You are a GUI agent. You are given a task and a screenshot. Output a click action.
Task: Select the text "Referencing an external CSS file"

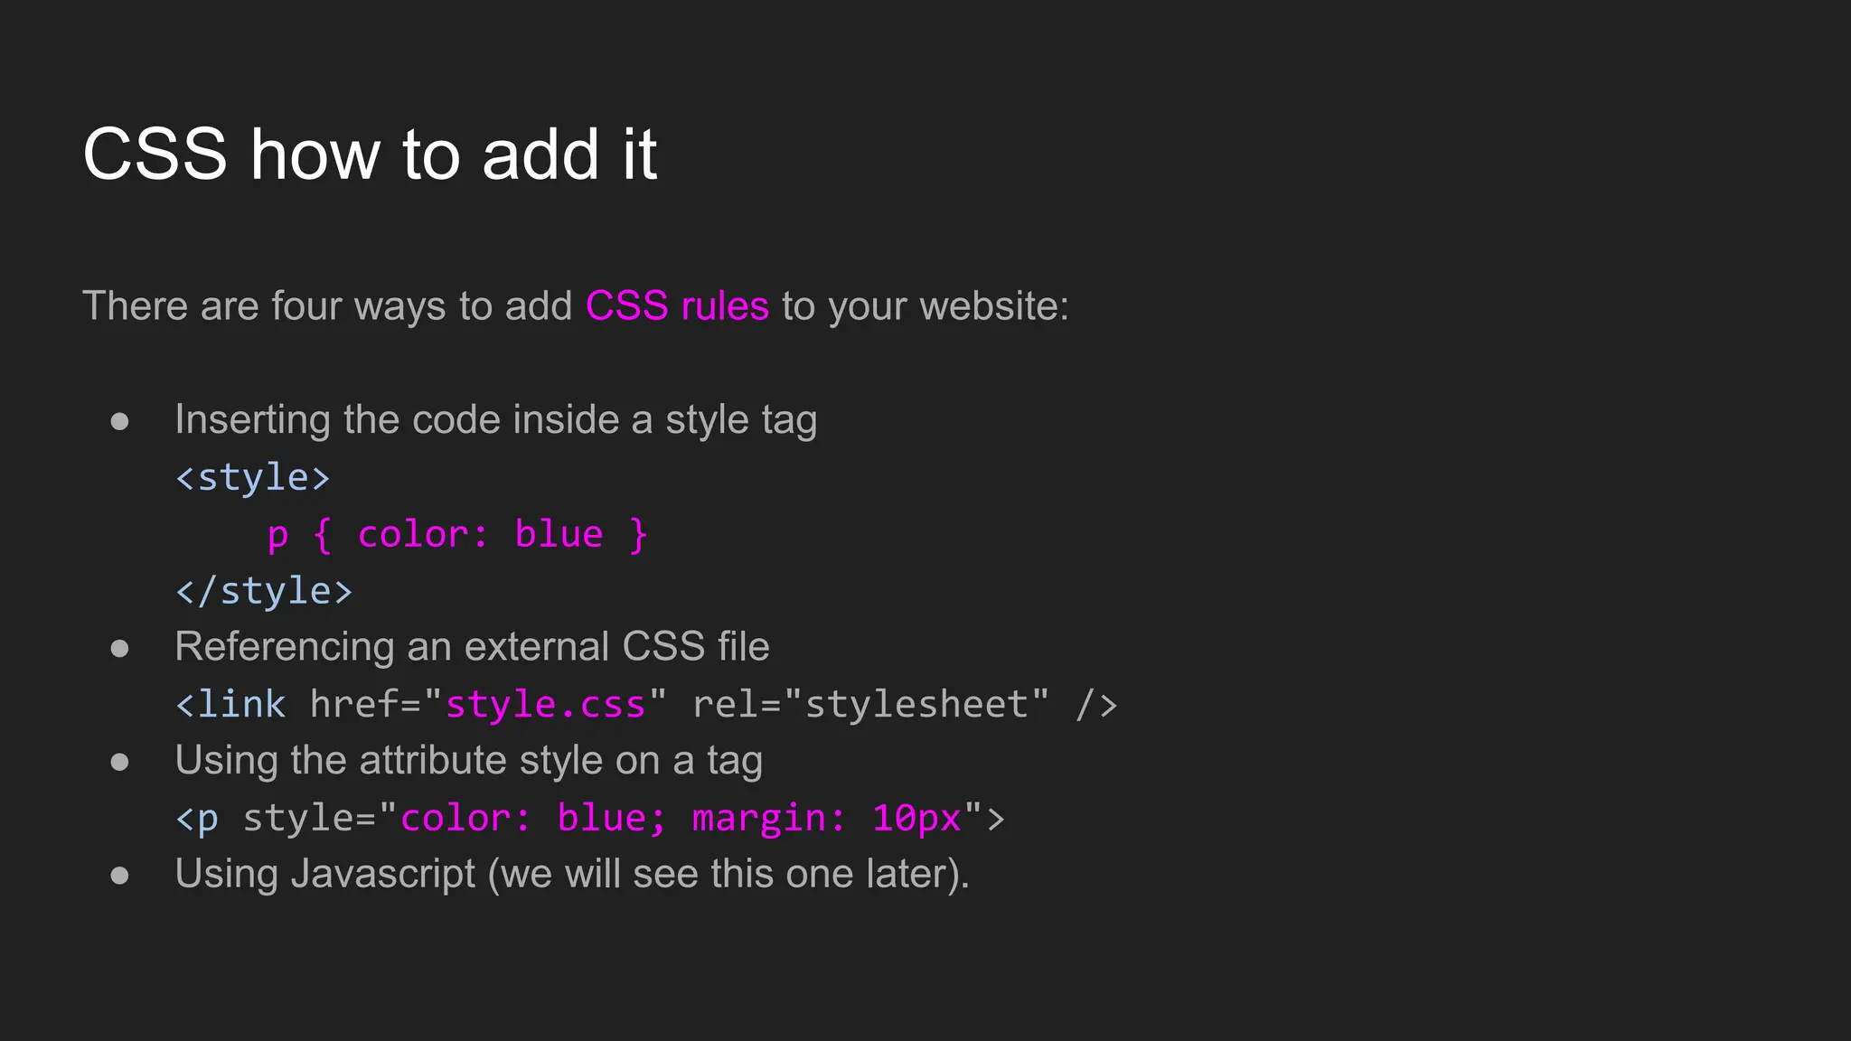[x=472, y=647]
